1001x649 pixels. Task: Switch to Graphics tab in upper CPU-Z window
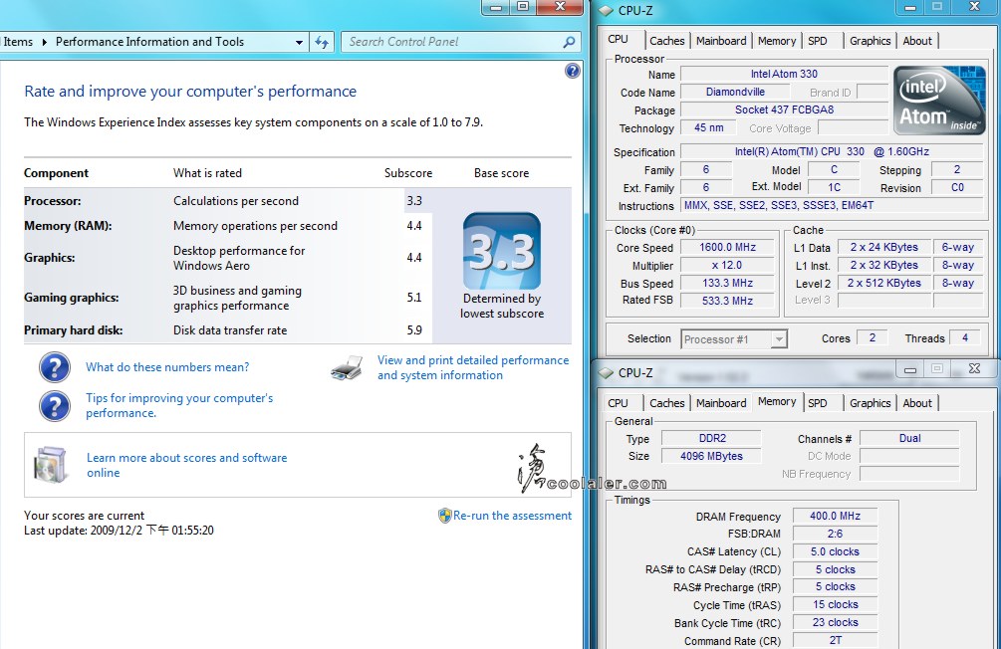tap(870, 41)
